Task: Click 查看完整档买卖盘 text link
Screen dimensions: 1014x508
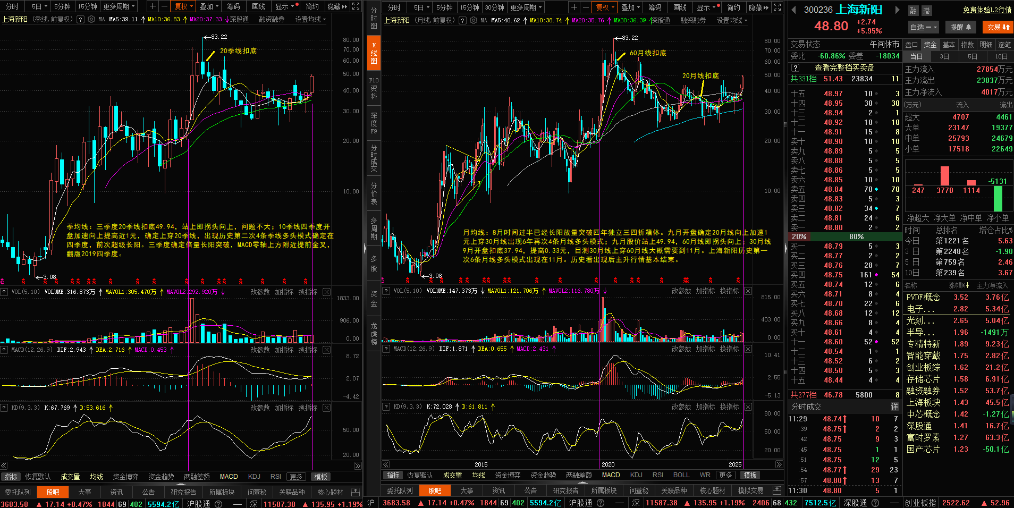Action: pos(844,67)
